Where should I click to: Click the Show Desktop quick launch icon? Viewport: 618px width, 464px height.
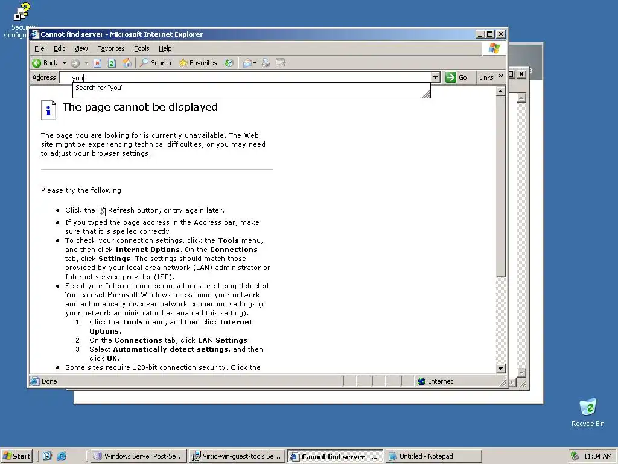point(47,456)
